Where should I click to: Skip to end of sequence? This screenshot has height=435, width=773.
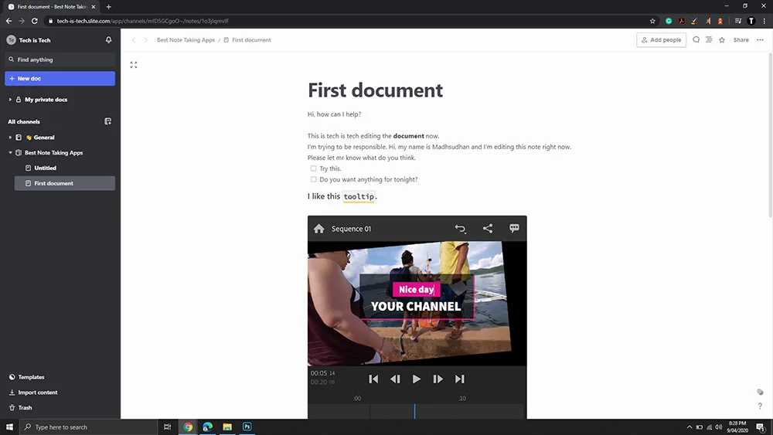click(x=459, y=379)
